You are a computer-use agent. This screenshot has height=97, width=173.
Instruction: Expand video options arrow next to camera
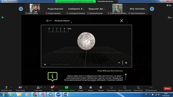point(26,87)
